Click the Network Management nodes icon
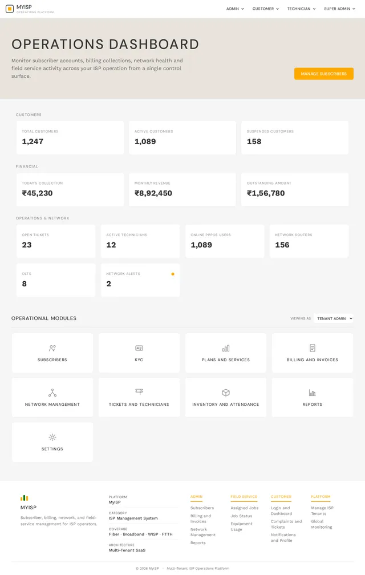This screenshot has height=575, width=365. tap(52, 393)
